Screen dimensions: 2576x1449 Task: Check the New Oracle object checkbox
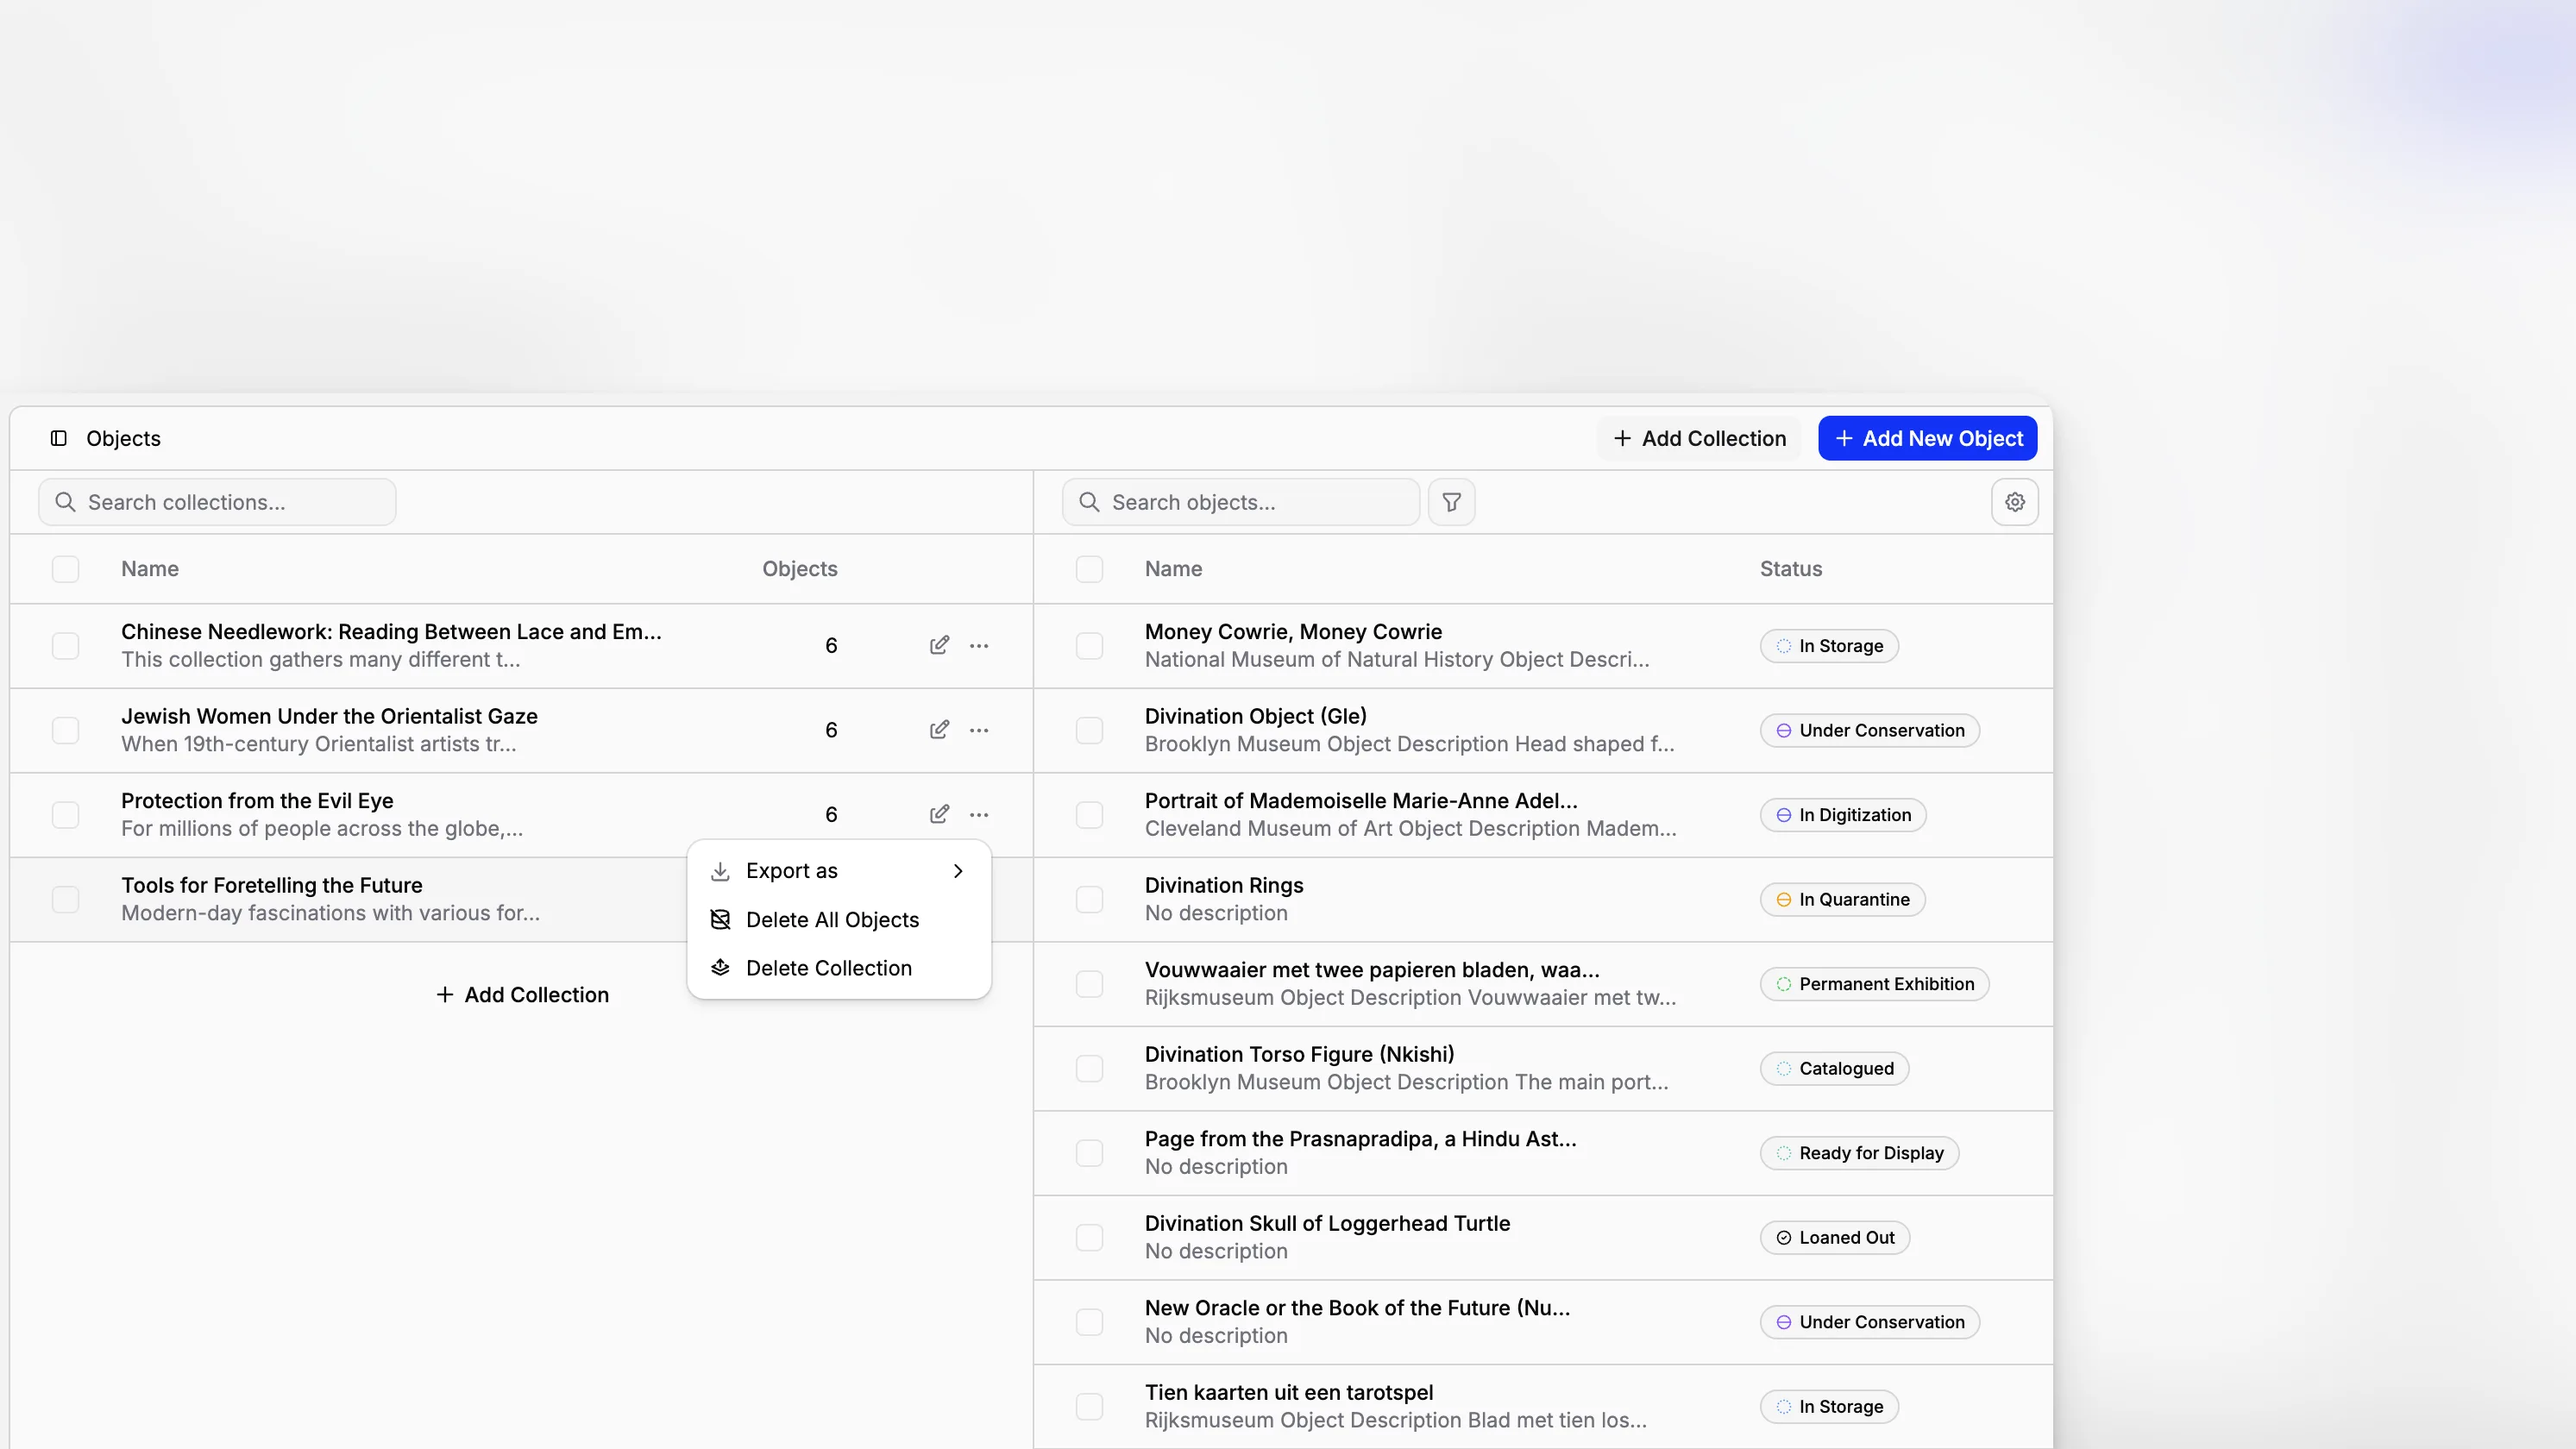1089,1322
